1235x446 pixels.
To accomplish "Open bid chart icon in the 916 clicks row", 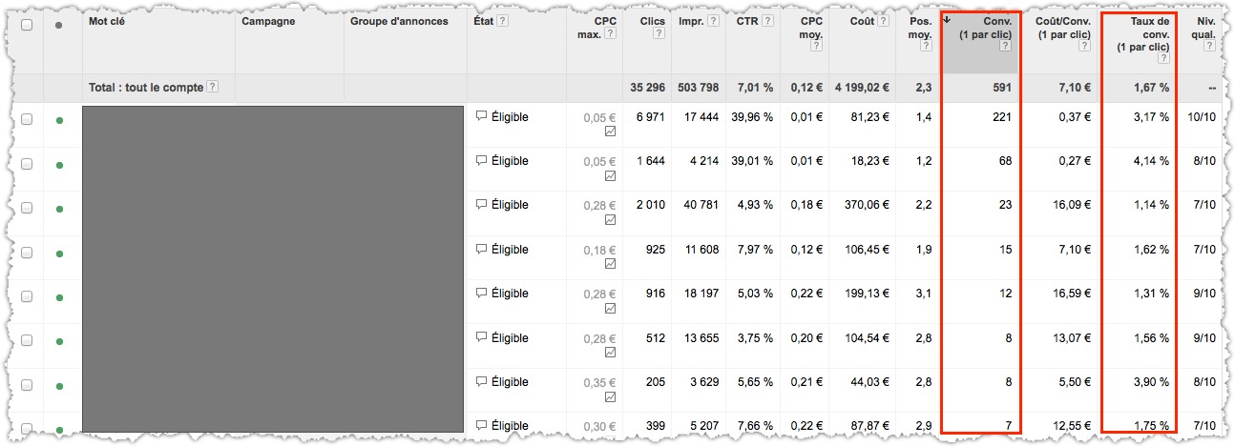I will [x=610, y=308].
